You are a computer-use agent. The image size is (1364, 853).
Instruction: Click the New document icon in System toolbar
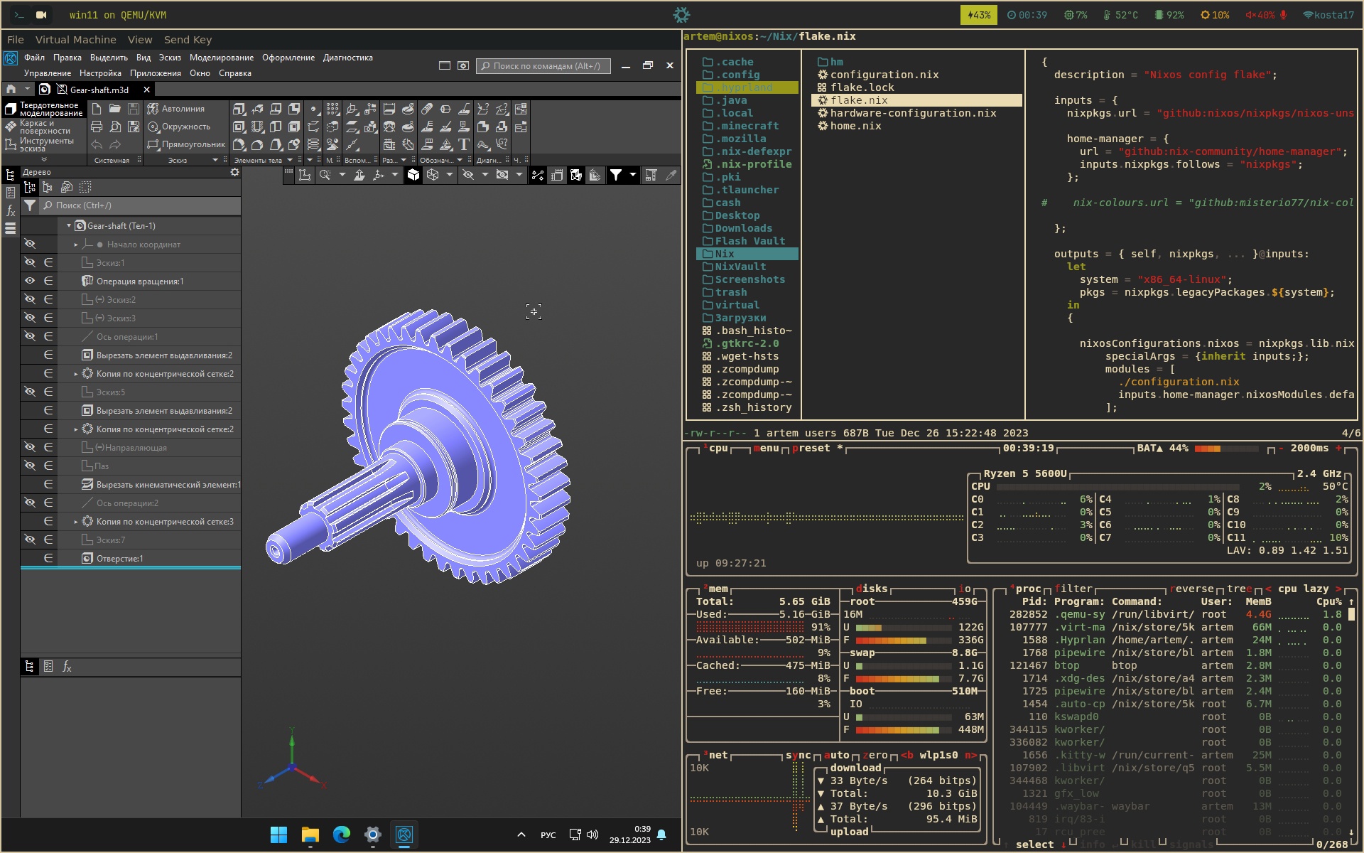pos(97,109)
